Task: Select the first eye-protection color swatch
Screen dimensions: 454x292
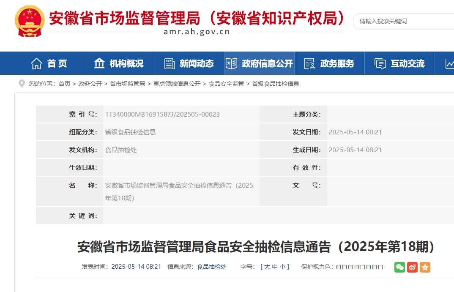Action: (339, 267)
